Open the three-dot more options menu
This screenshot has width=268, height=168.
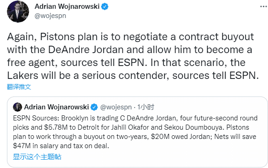tap(264, 6)
